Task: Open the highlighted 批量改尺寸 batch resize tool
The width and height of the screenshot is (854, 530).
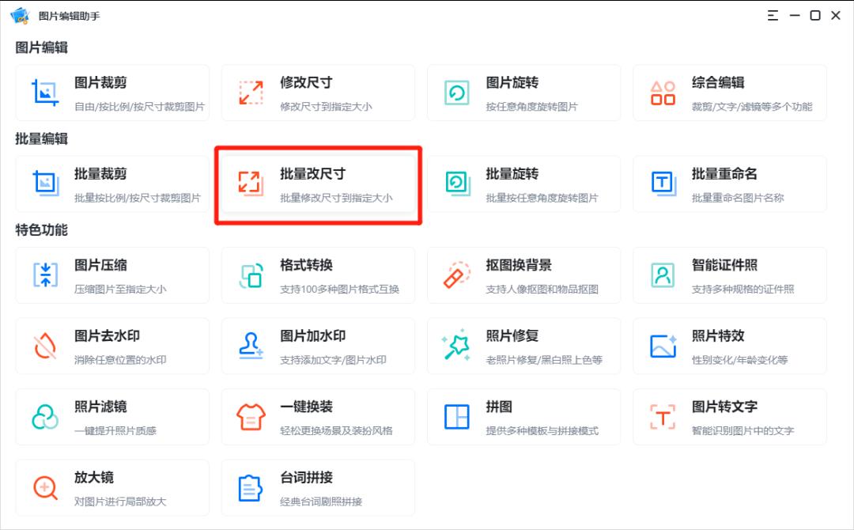Action: coord(316,184)
